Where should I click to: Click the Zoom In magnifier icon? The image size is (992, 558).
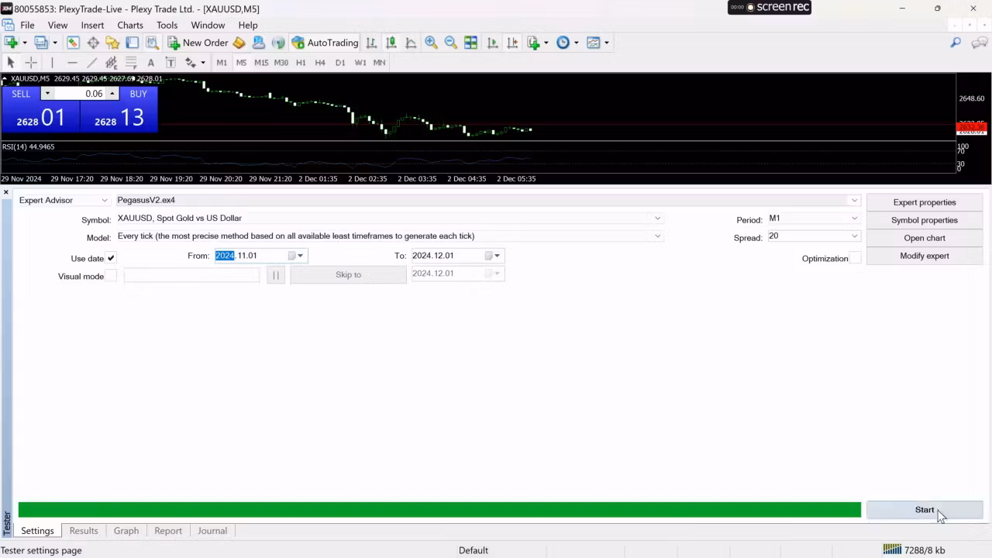(x=431, y=43)
